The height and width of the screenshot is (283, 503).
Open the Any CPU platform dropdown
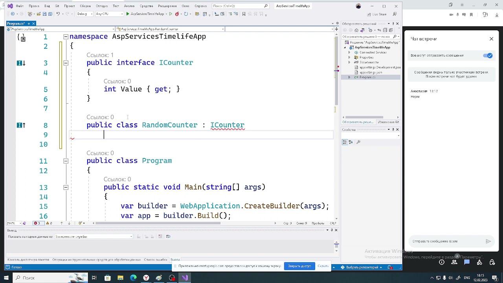(x=109, y=14)
